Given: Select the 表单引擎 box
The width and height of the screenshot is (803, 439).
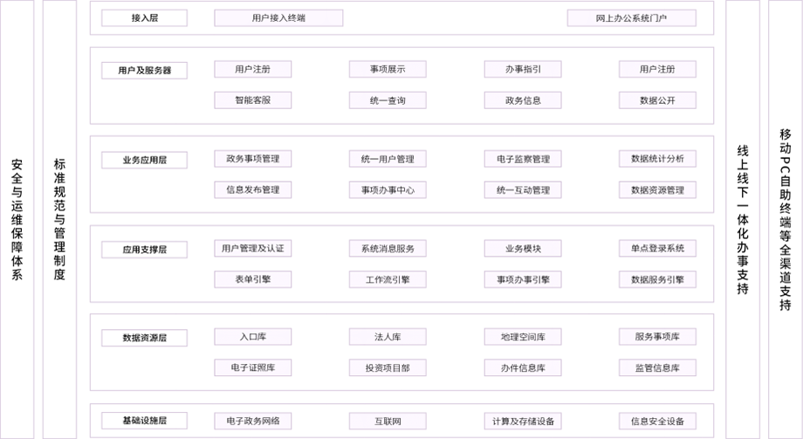Looking at the screenshot, I should coord(253,279).
